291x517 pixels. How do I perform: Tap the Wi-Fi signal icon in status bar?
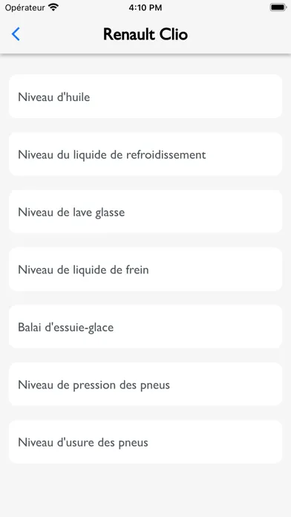[53, 7]
